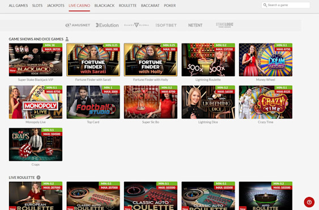
Task: Select Games Global provider logo
Action: click(137, 25)
